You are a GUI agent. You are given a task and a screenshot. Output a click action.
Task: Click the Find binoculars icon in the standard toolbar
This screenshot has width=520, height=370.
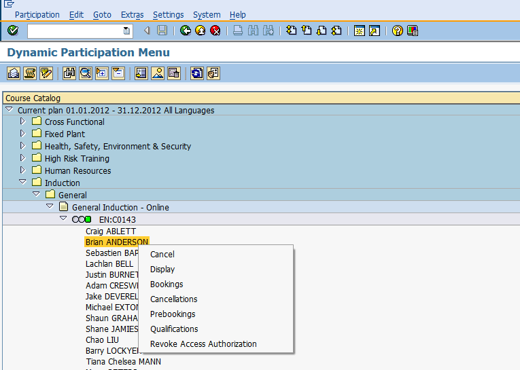coord(253,31)
